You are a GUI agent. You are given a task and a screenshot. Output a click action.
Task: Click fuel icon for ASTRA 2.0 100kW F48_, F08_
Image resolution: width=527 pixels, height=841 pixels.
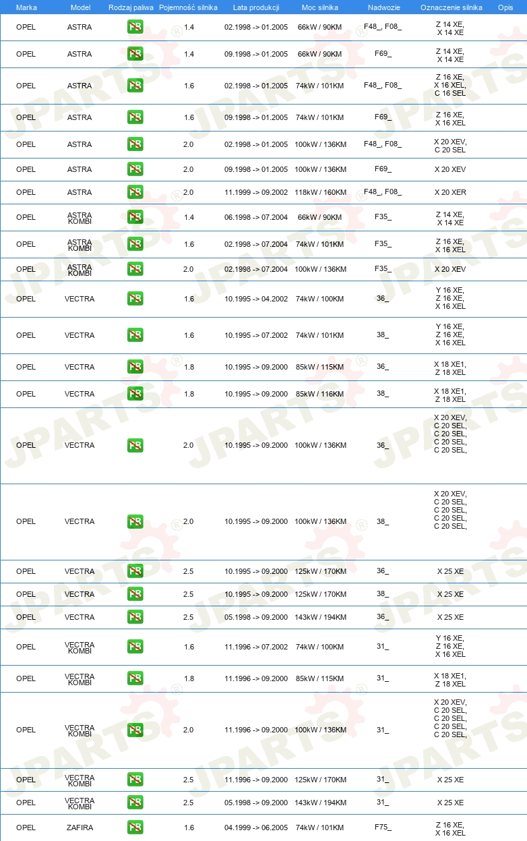coord(135,144)
